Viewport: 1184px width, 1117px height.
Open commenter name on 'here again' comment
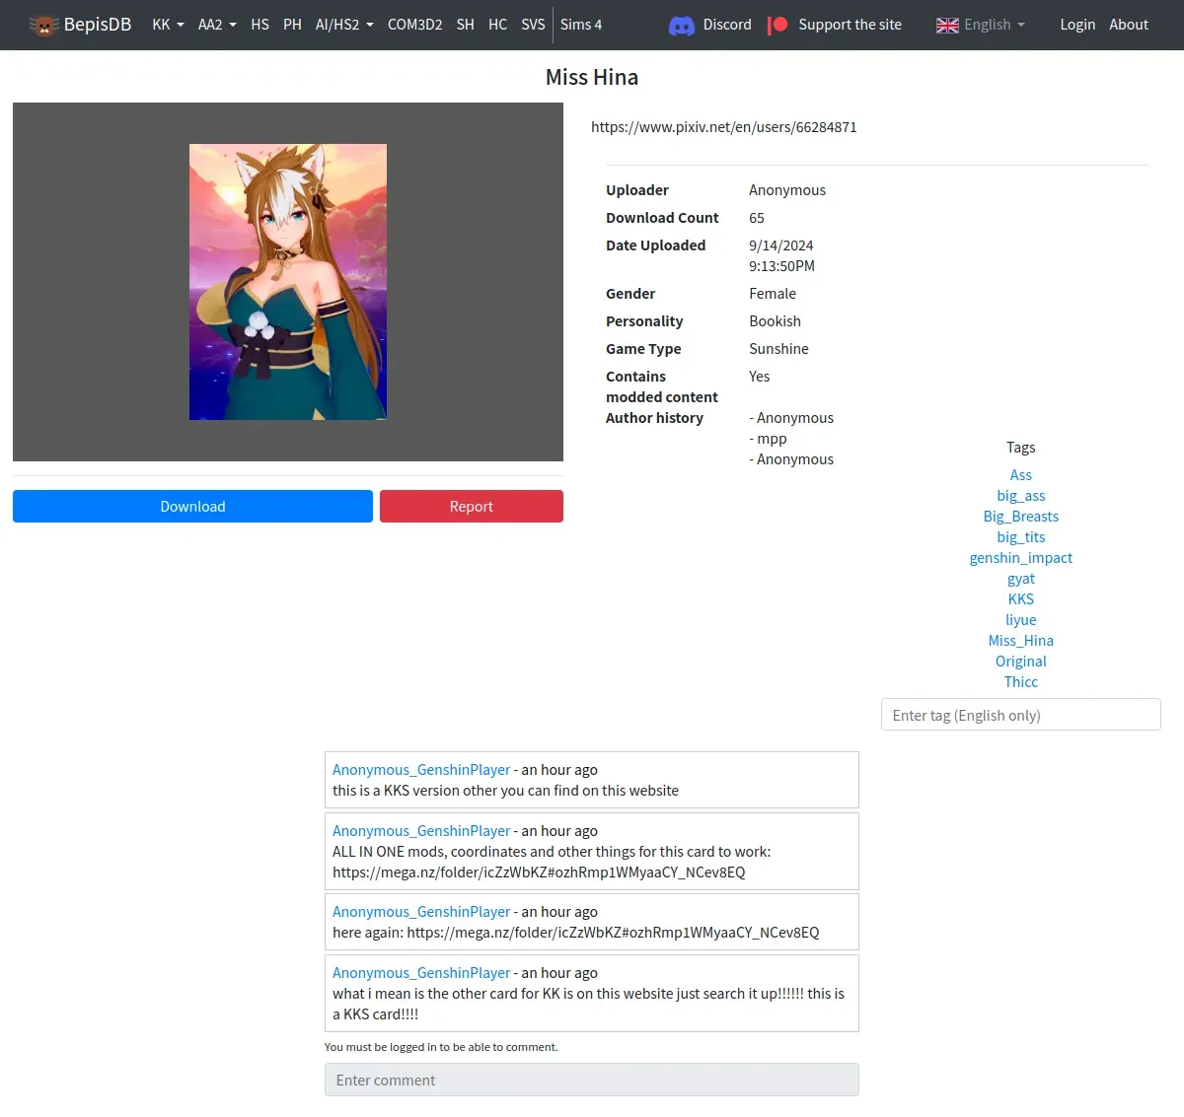click(x=421, y=912)
